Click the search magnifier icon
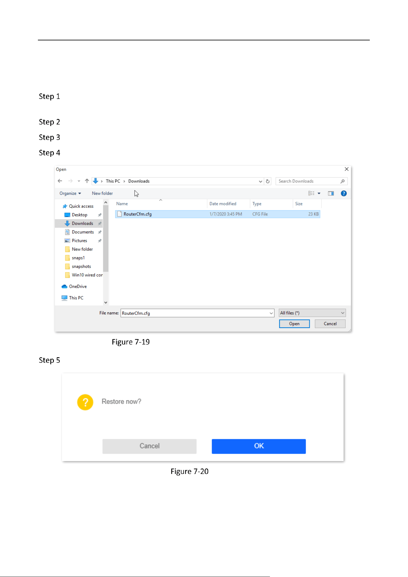Screen dimensions: 408x577 tap(342, 181)
